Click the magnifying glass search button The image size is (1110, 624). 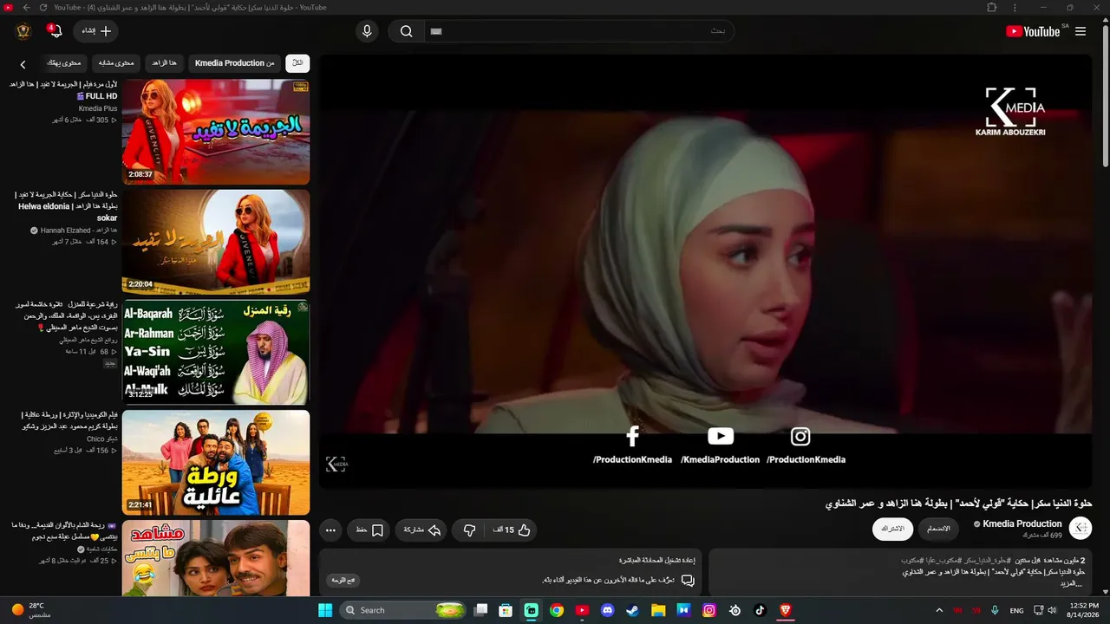[406, 31]
